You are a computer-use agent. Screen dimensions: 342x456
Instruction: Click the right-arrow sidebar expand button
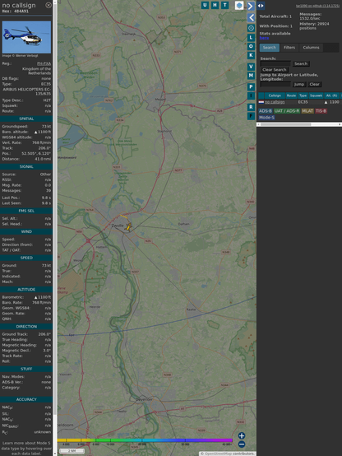pyautogui.click(x=251, y=6)
